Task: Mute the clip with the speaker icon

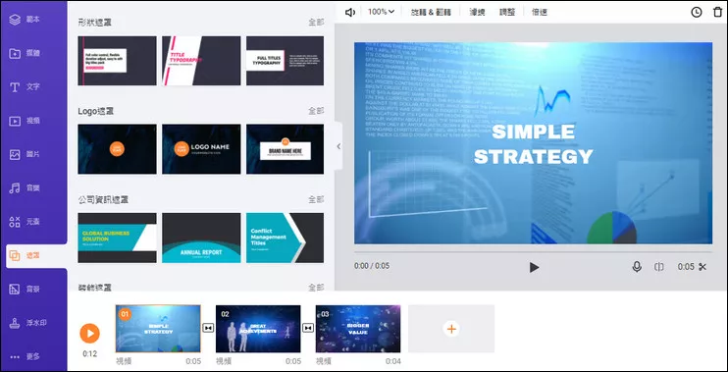Action: pos(349,12)
